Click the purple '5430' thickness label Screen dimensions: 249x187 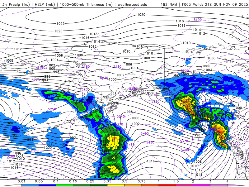150,142
